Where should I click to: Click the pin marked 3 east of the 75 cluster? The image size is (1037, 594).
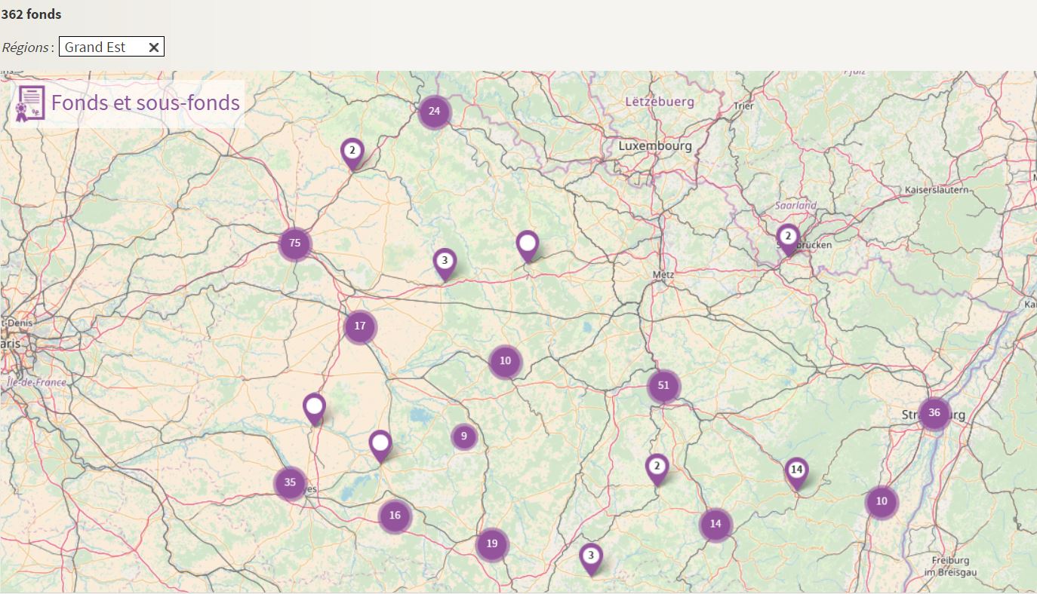445,264
